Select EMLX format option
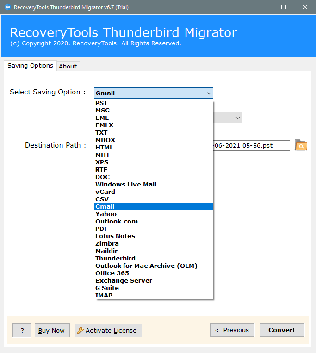The width and height of the screenshot is (316, 353). tap(154, 125)
